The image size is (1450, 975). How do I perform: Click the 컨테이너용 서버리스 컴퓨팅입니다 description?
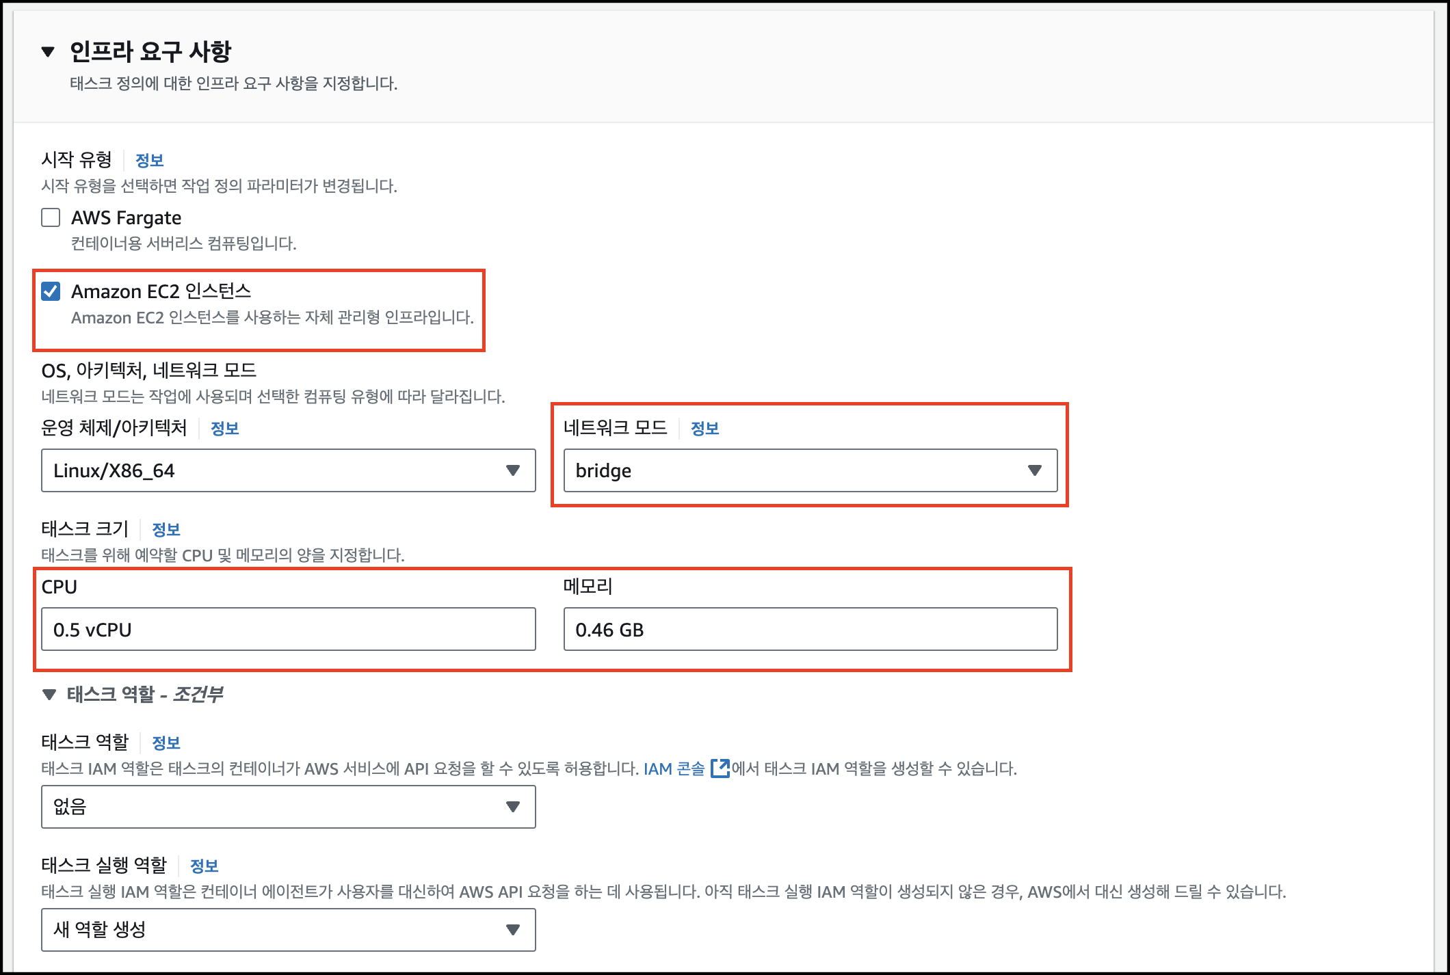tap(184, 243)
